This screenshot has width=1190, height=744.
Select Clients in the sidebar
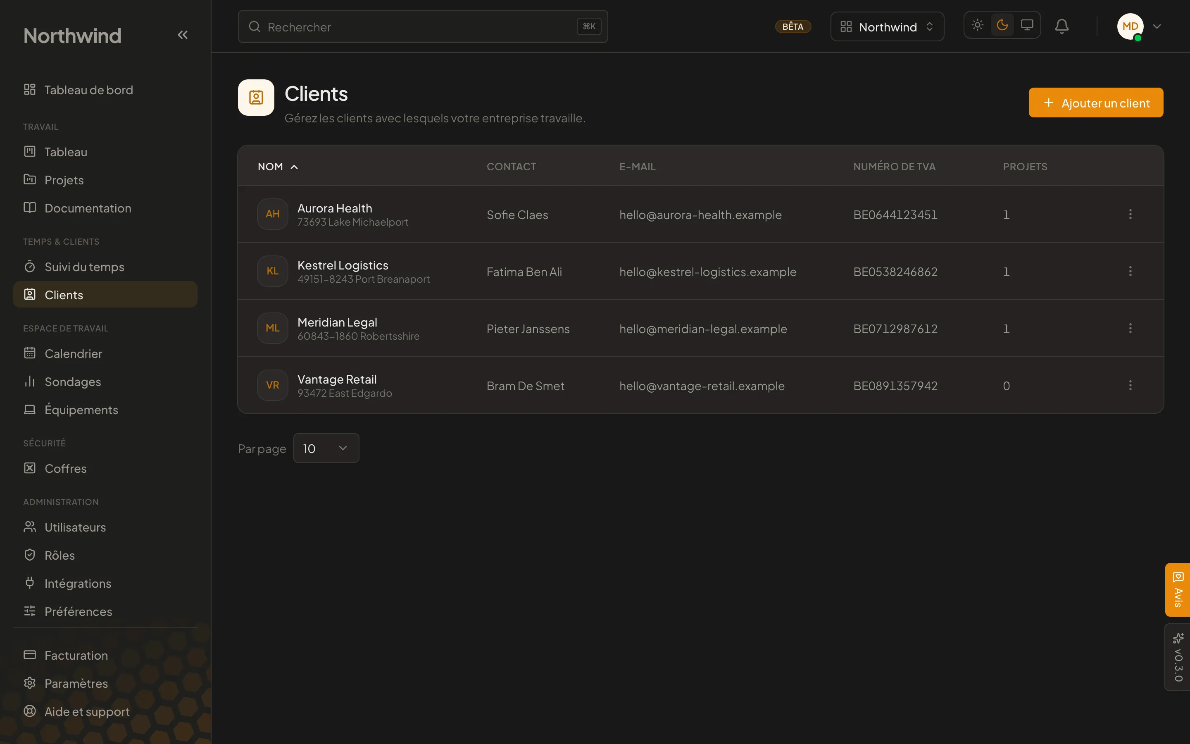[105, 294]
